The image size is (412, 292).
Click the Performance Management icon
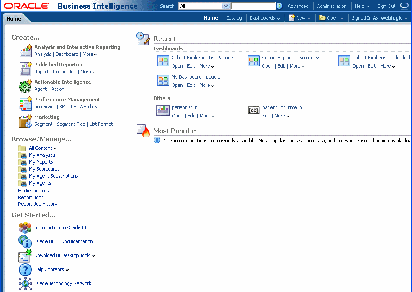pyautogui.click(x=25, y=103)
